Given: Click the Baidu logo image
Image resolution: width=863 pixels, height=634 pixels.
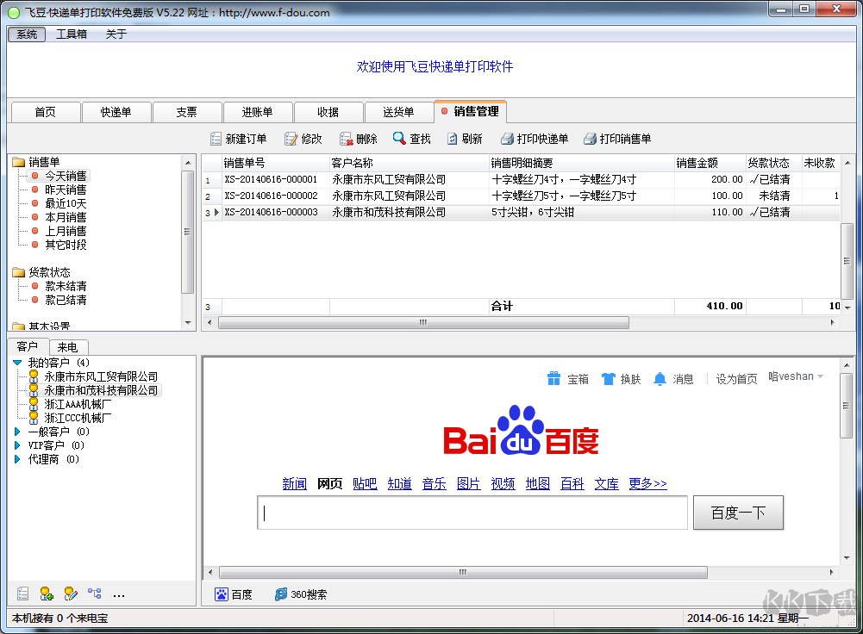Looking at the screenshot, I should (x=521, y=431).
